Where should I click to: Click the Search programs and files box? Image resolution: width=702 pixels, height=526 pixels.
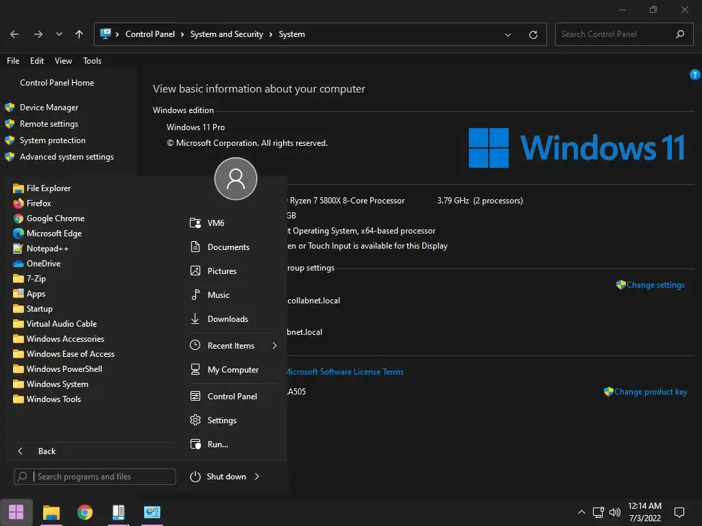coord(95,477)
